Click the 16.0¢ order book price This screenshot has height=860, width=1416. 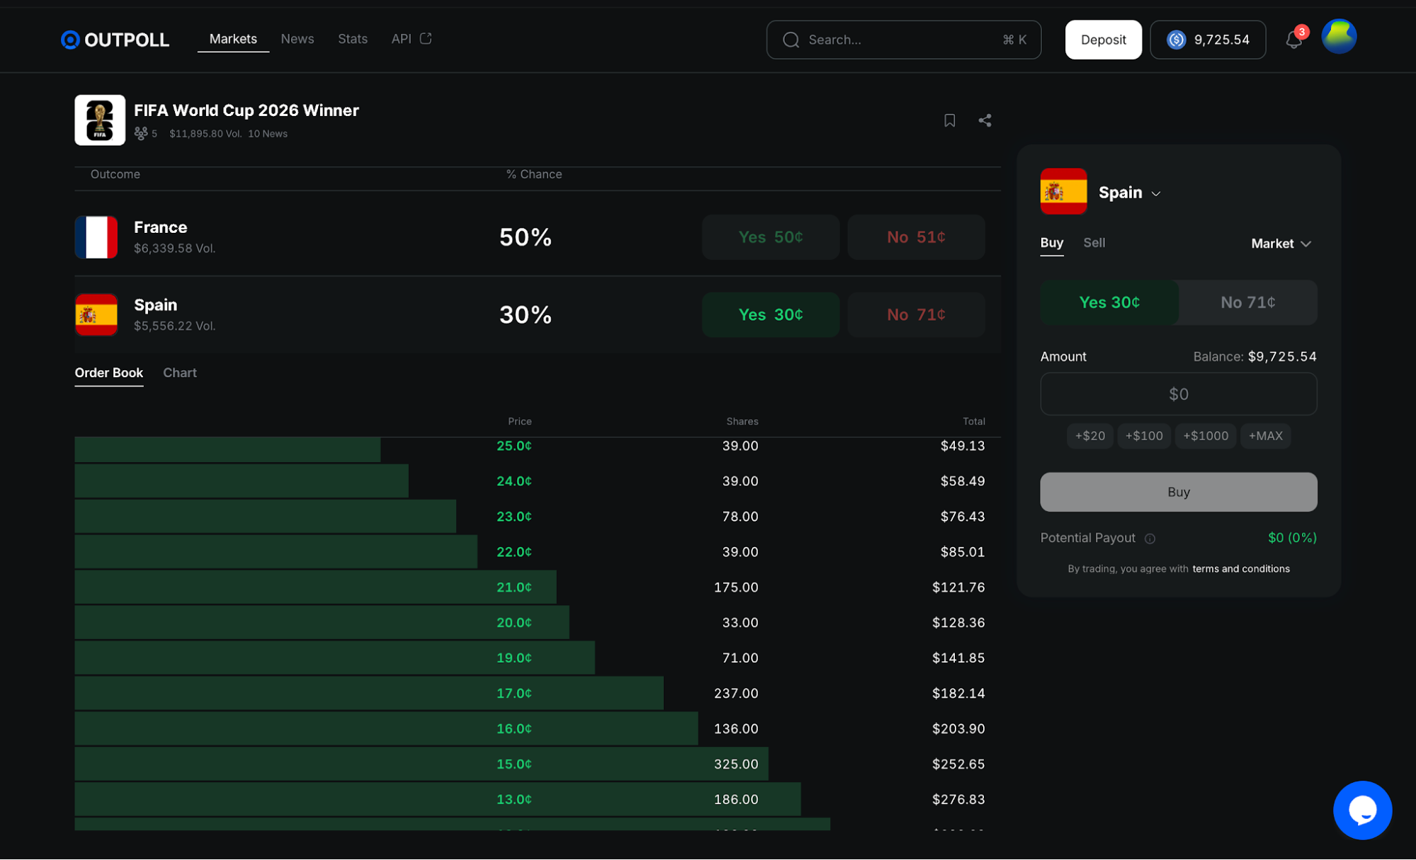[x=514, y=728]
